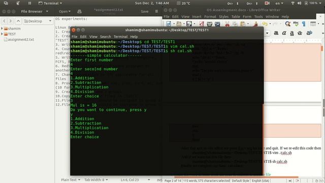Image resolution: width=325 pixels, height=183 pixels.
Task: Click the Insert Table icon in Writer
Action: tap(313, 24)
